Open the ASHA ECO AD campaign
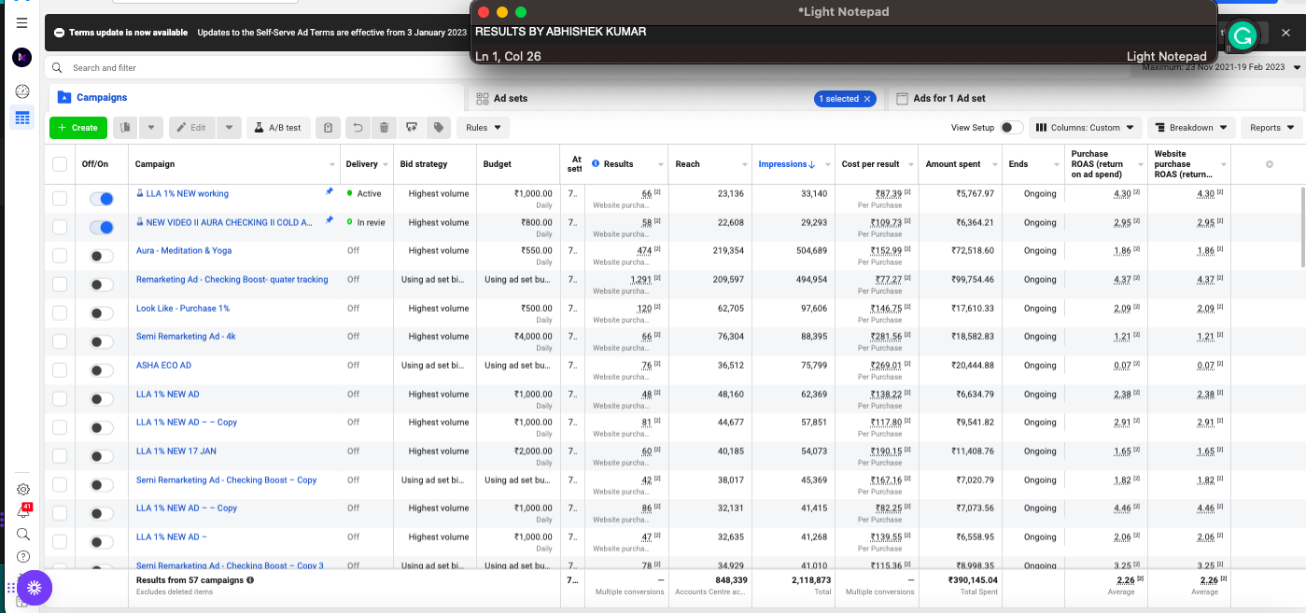 [163, 365]
